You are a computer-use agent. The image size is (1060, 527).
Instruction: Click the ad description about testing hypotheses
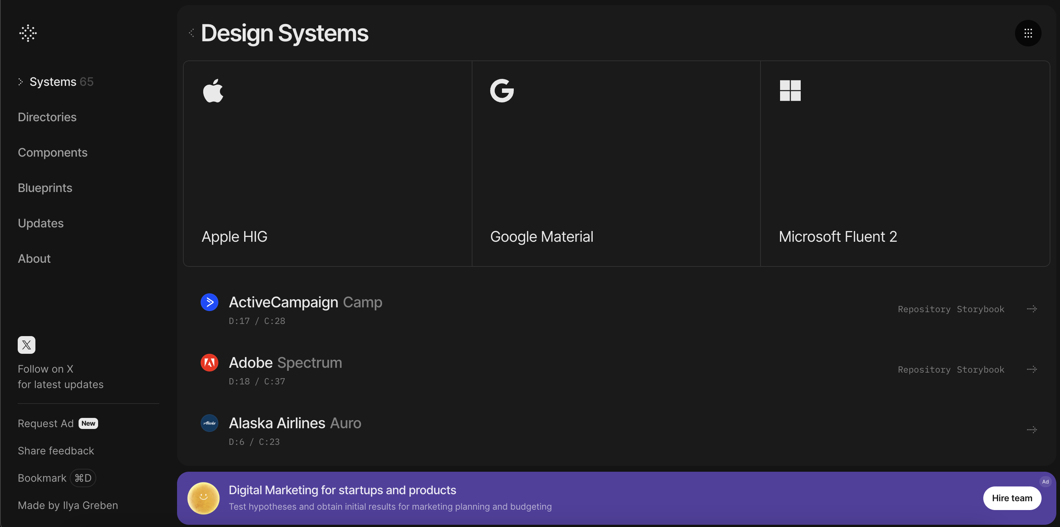tap(390, 506)
